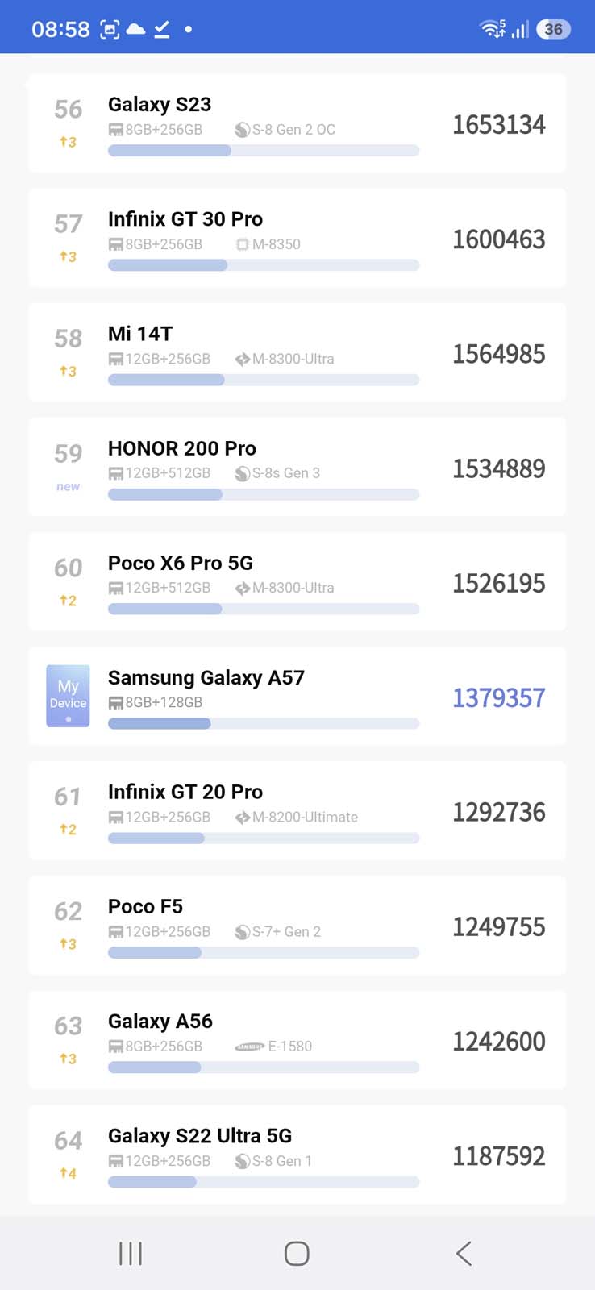Click the screen capture icon in the status bar
This screenshot has height=1290, width=595.
110,28
